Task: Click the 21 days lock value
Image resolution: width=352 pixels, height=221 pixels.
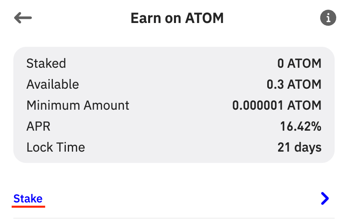Action: point(300,147)
